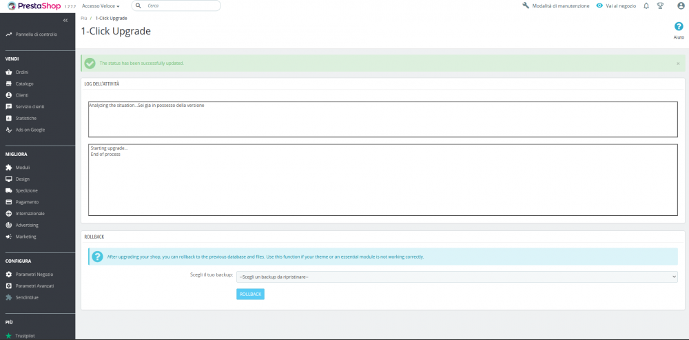Open the Aiuto help icon

point(679,27)
